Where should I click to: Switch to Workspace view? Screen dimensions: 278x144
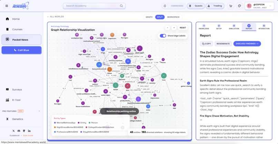[173, 17]
